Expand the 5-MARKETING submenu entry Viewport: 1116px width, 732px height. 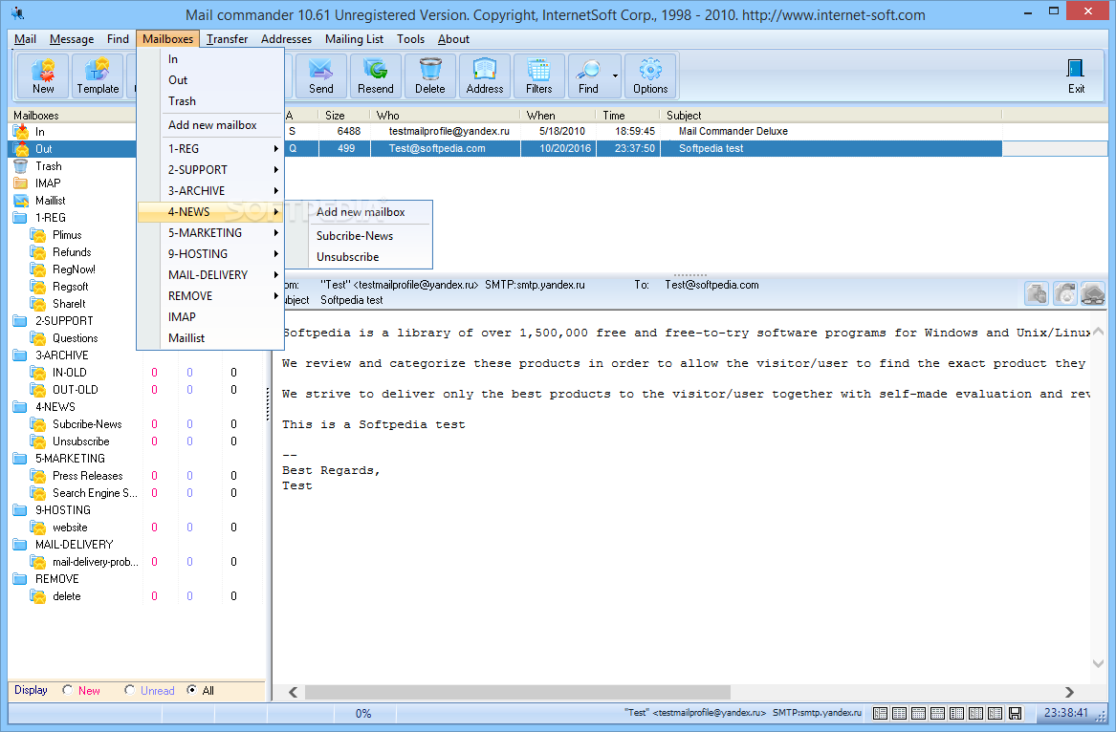[210, 232]
